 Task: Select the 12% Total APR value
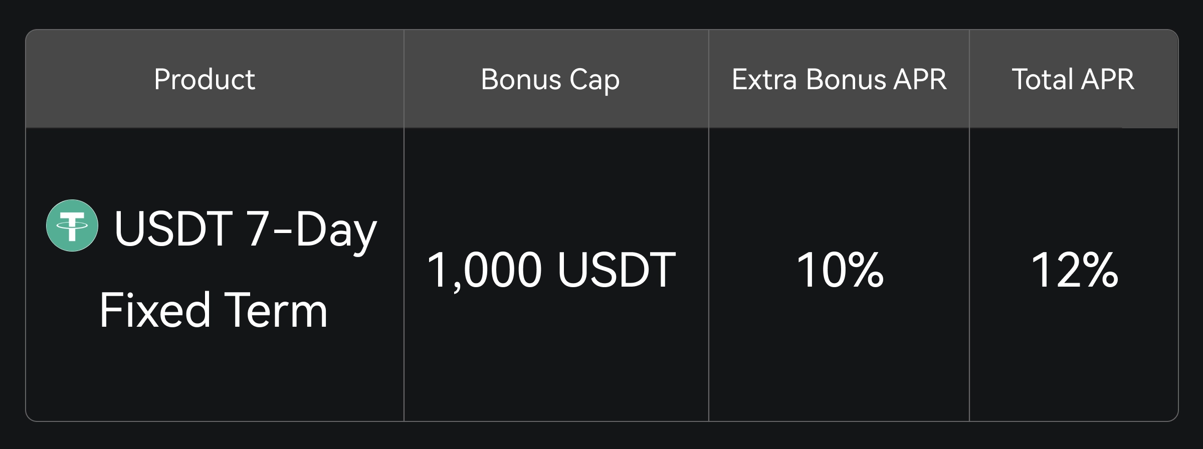click(x=1074, y=271)
